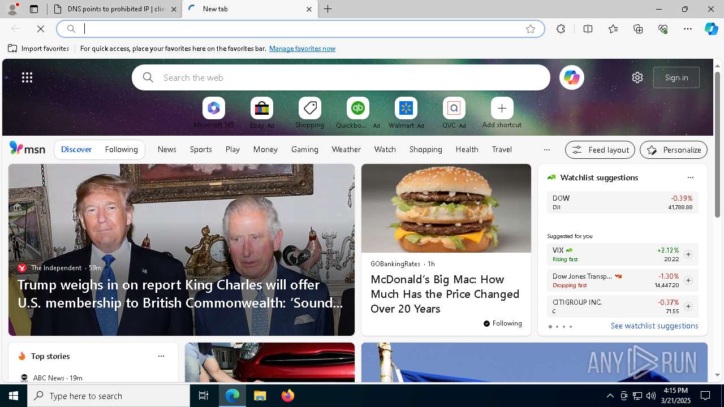Open Browser essentials heart icon
The height and width of the screenshot is (407, 724).
pos(663,29)
